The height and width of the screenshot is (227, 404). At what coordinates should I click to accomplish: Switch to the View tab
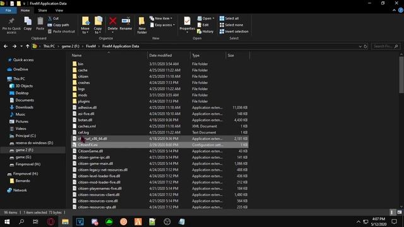point(59,10)
